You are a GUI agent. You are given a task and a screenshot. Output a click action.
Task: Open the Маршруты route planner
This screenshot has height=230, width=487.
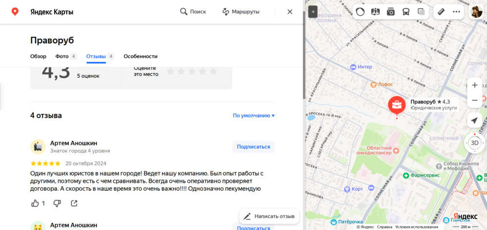[x=240, y=12]
